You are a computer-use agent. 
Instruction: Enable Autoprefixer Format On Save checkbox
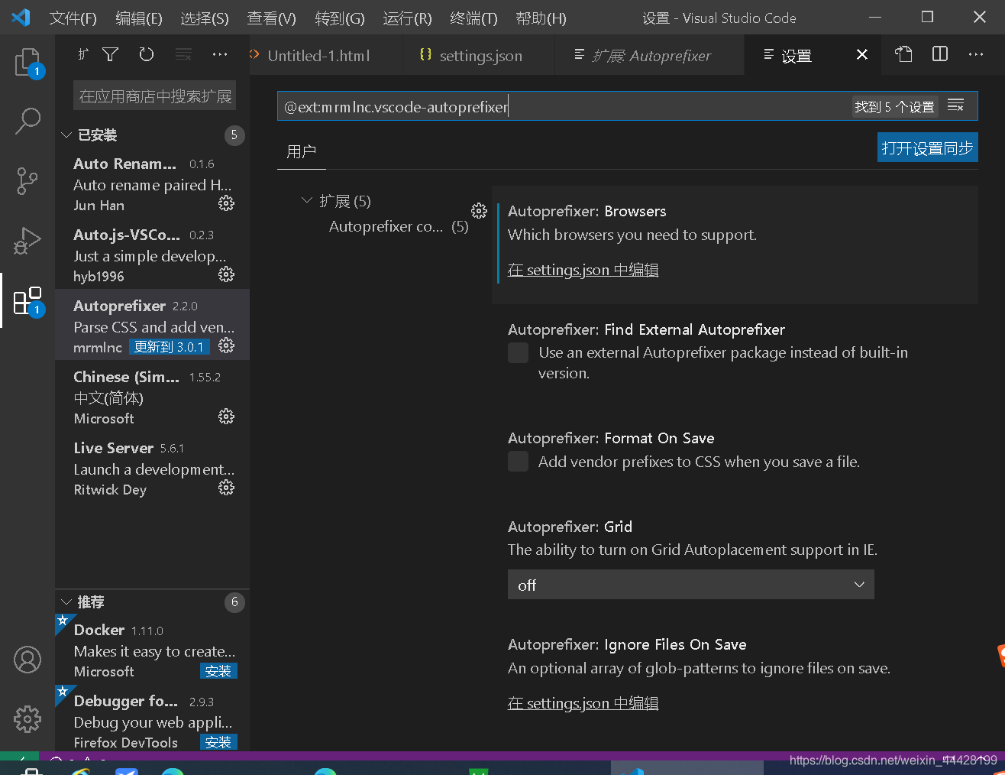point(519,462)
